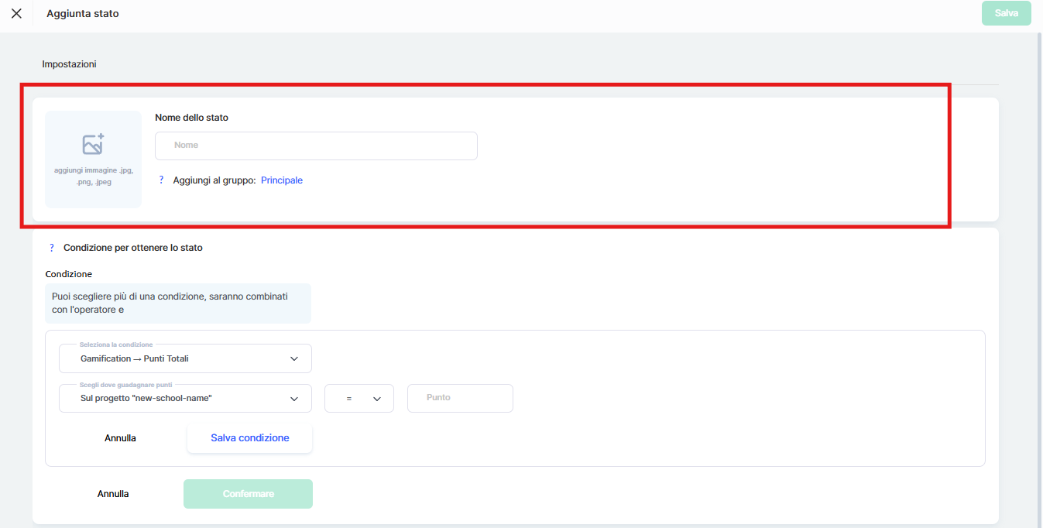The width and height of the screenshot is (1043, 528).
Task: Open the equals operator dropdown
Action: coord(359,398)
